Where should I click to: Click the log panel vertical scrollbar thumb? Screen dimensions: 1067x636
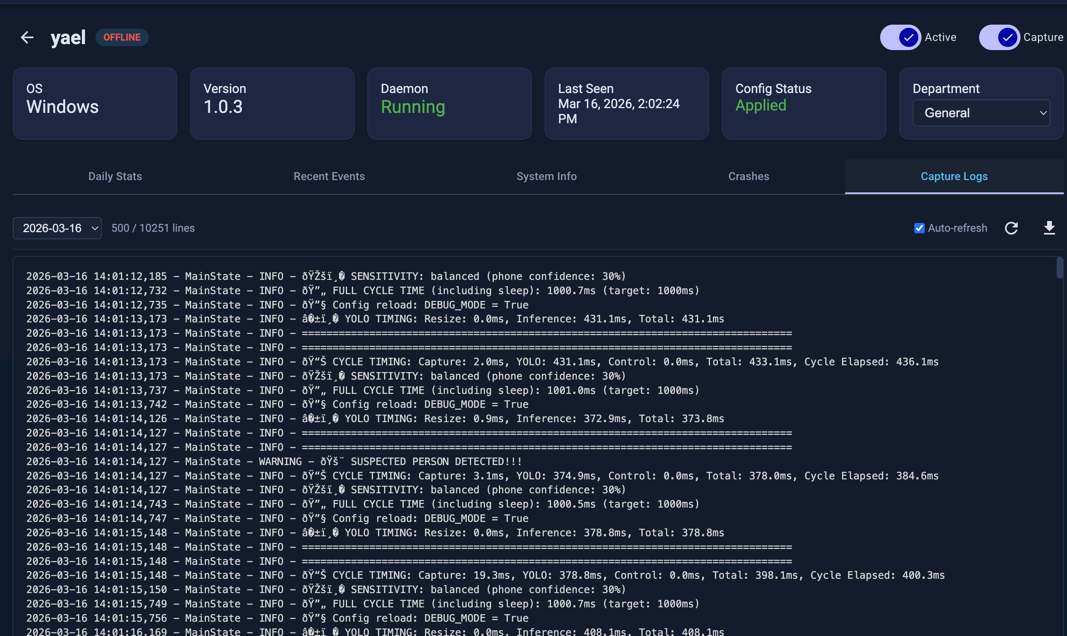(x=1060, y=268)
